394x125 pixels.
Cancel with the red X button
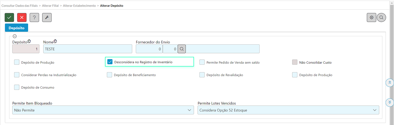pyautogui.click(x=22, y=17)
